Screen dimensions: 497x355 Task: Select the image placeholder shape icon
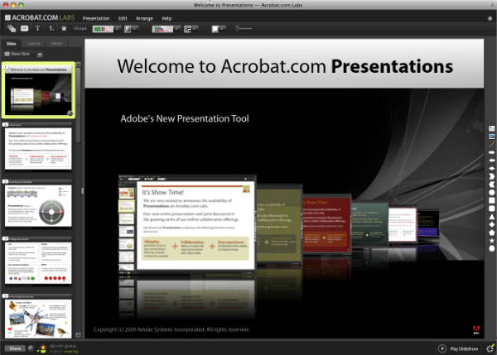tap(491, 128)
